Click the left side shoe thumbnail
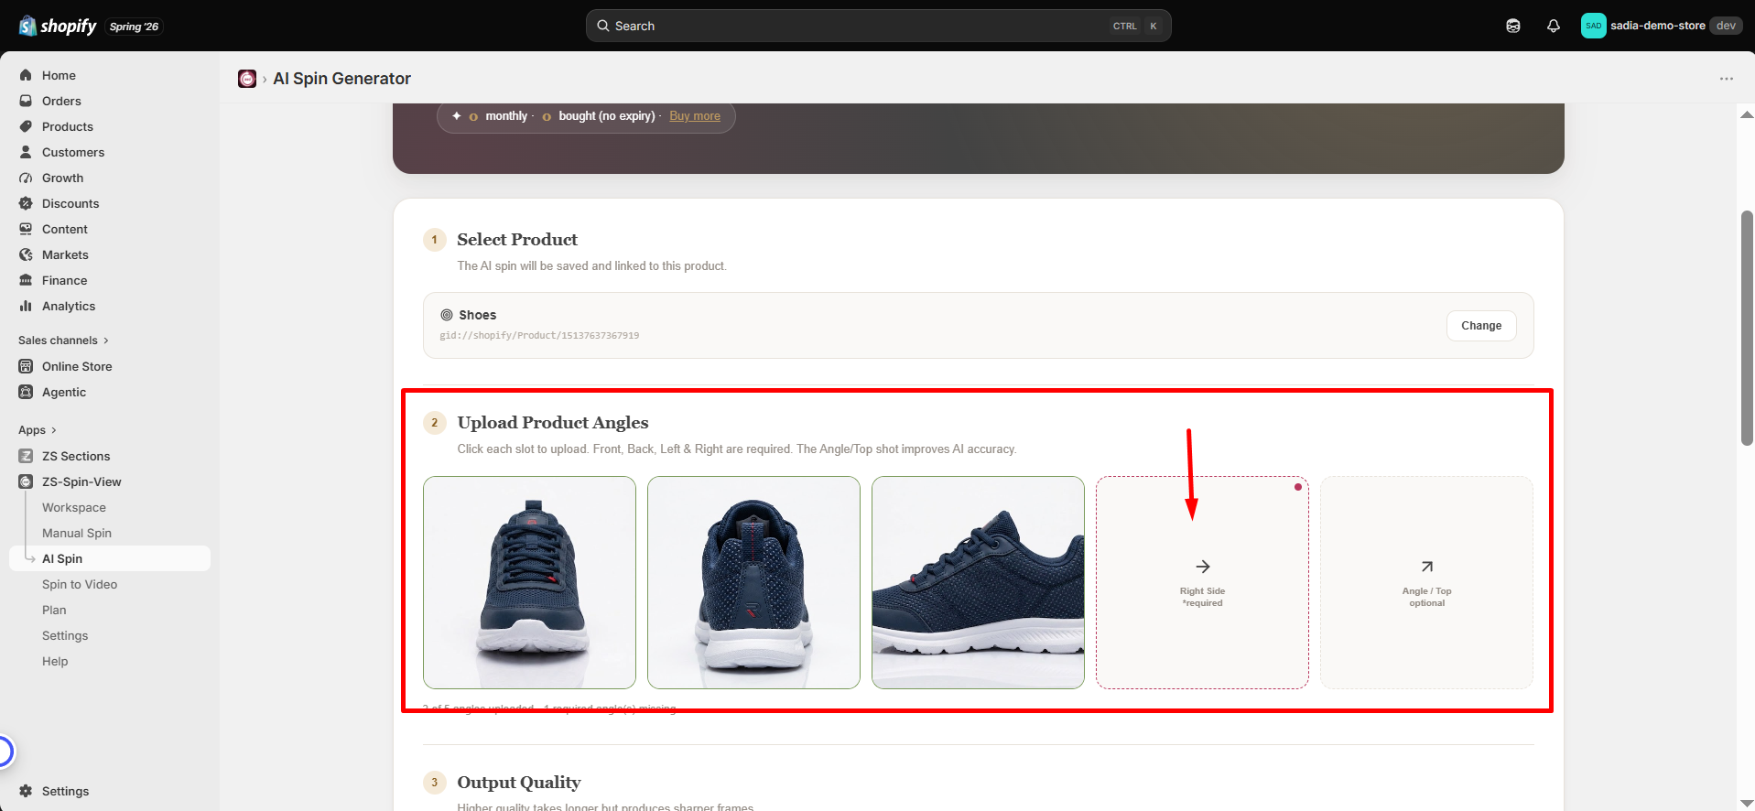This screenshot has width=1755, height=811. pyautogui.click(x=978, y=582)
